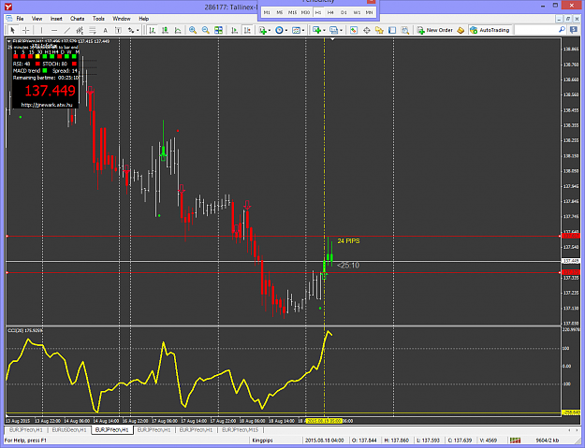The height and width of the screenshot is (448, 585).
Task: Choose the Draw horizontal line tool
Action: [54, 30]
